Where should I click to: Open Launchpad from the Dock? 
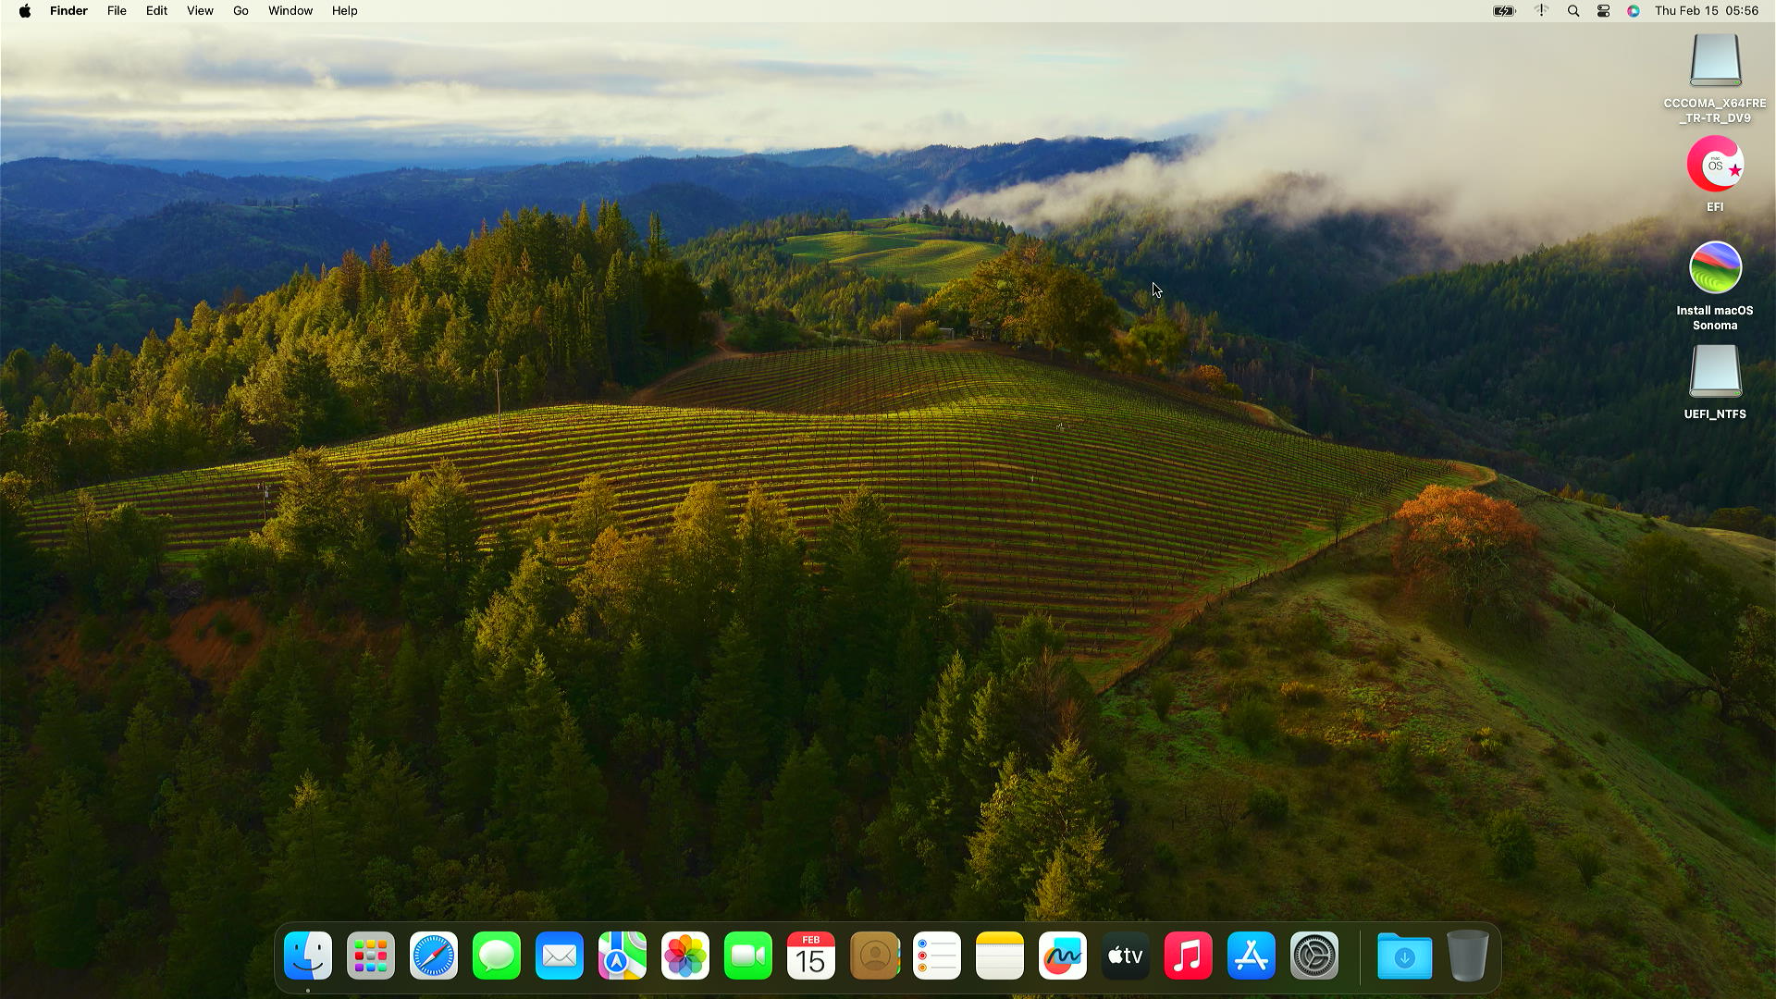click(370, 956)
